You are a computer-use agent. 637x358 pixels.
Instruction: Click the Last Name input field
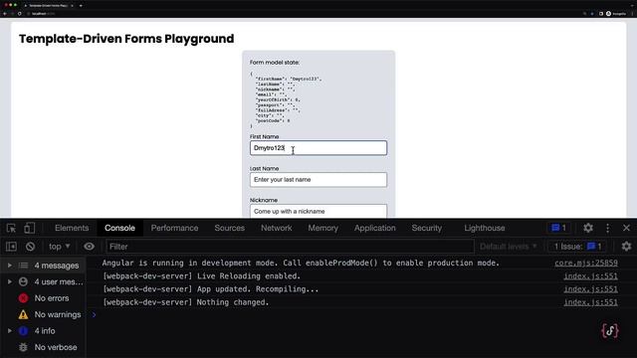coord(318,180)
